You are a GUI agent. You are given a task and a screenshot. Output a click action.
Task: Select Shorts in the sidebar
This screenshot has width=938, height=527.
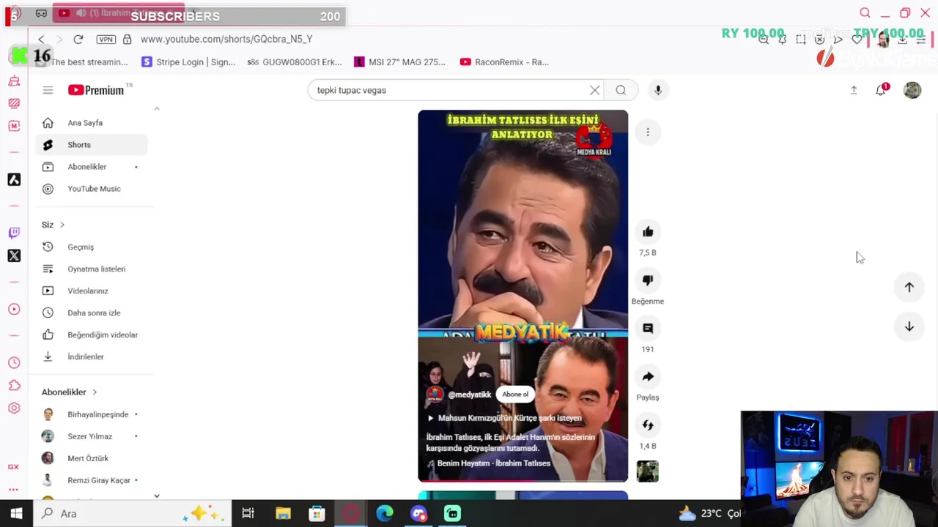tap(91, 145)
